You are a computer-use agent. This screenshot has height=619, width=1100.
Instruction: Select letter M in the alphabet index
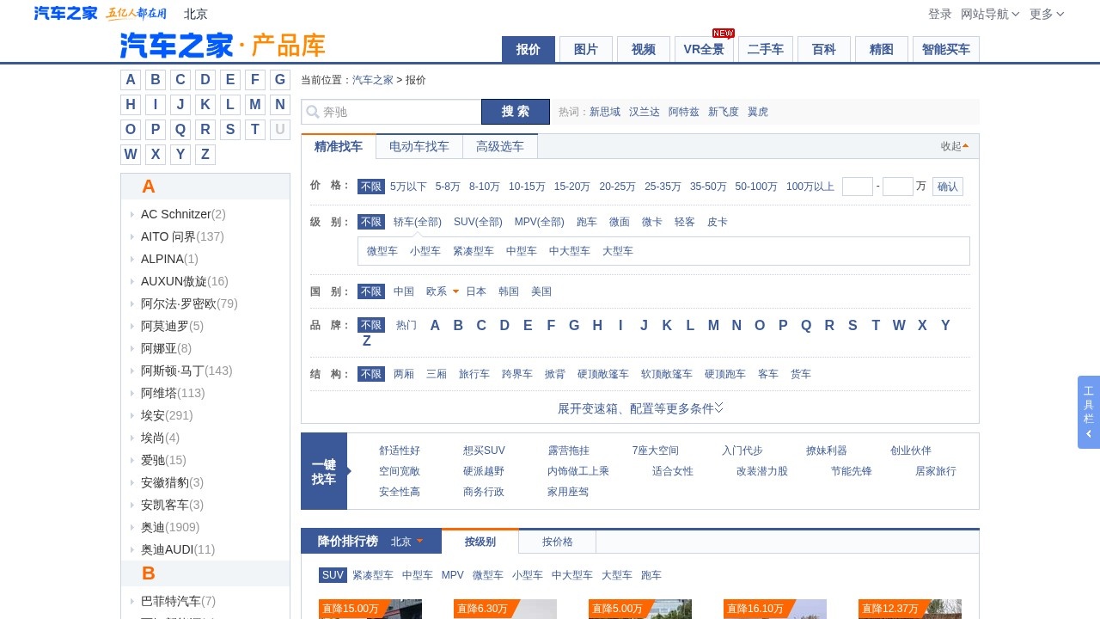[x=255, y=105]
